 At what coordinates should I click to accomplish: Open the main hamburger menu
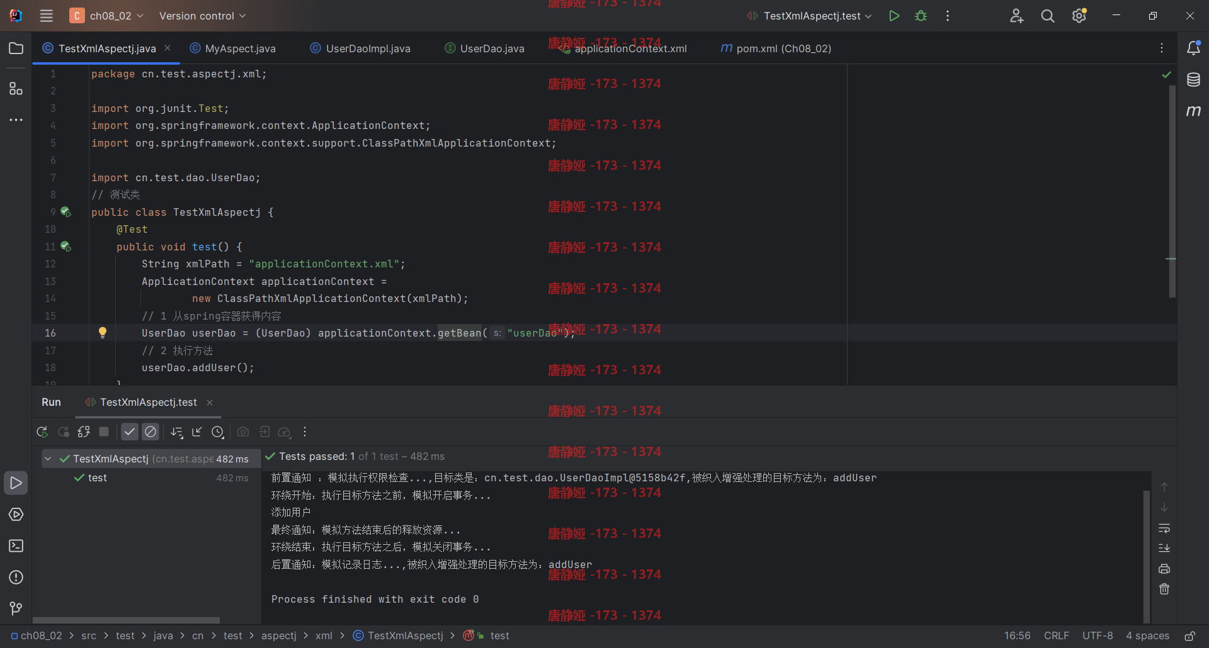click(46, 16)
